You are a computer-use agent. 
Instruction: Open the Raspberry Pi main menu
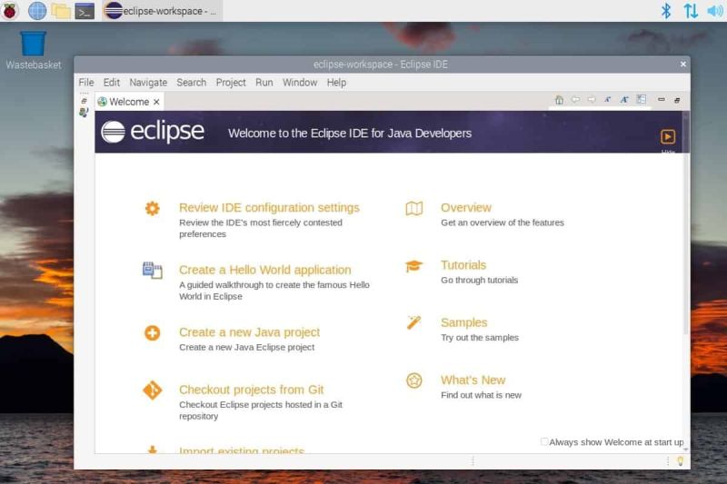(x=10, y=11)
